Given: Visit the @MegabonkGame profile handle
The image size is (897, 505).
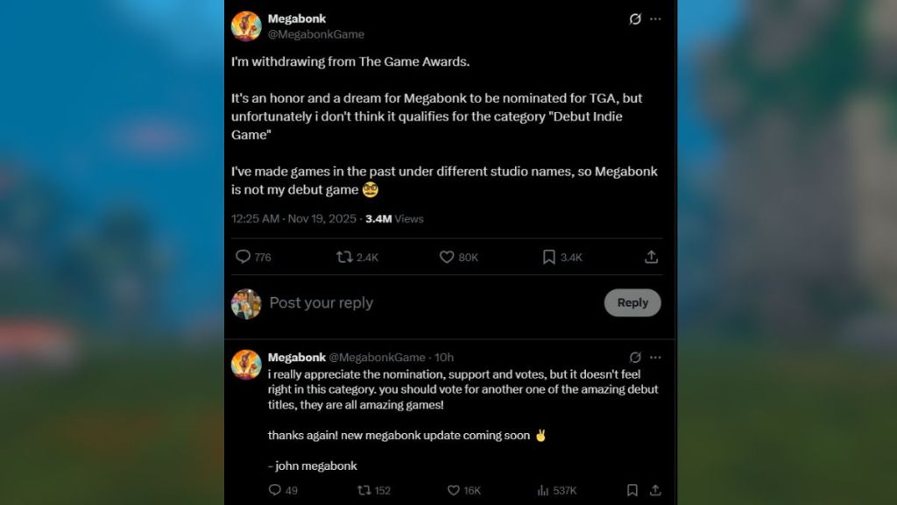Looking at the screenshot, I should point(318,34).
